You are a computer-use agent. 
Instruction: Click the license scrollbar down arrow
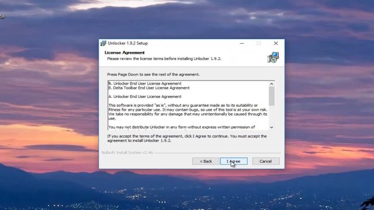coord(271,127)
